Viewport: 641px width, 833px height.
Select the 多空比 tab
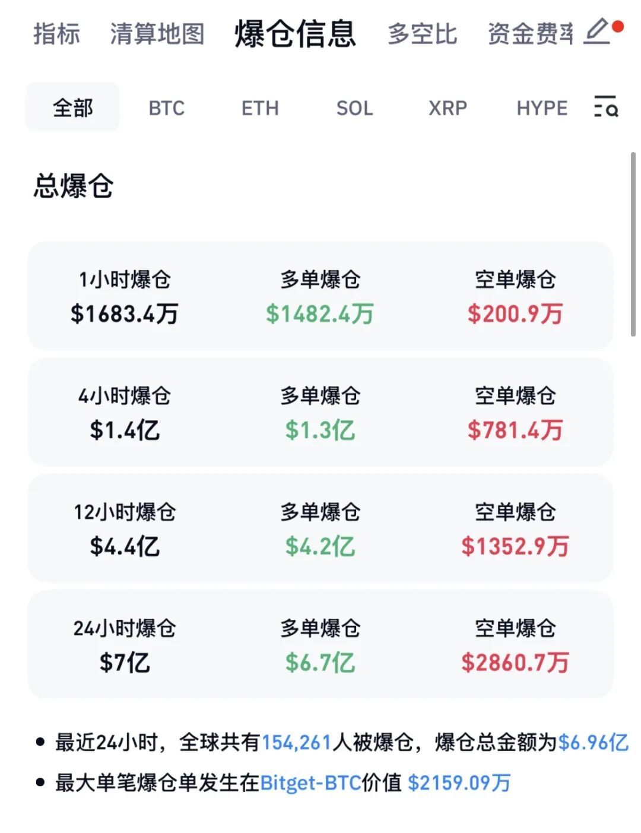click(x=423, y=34)
